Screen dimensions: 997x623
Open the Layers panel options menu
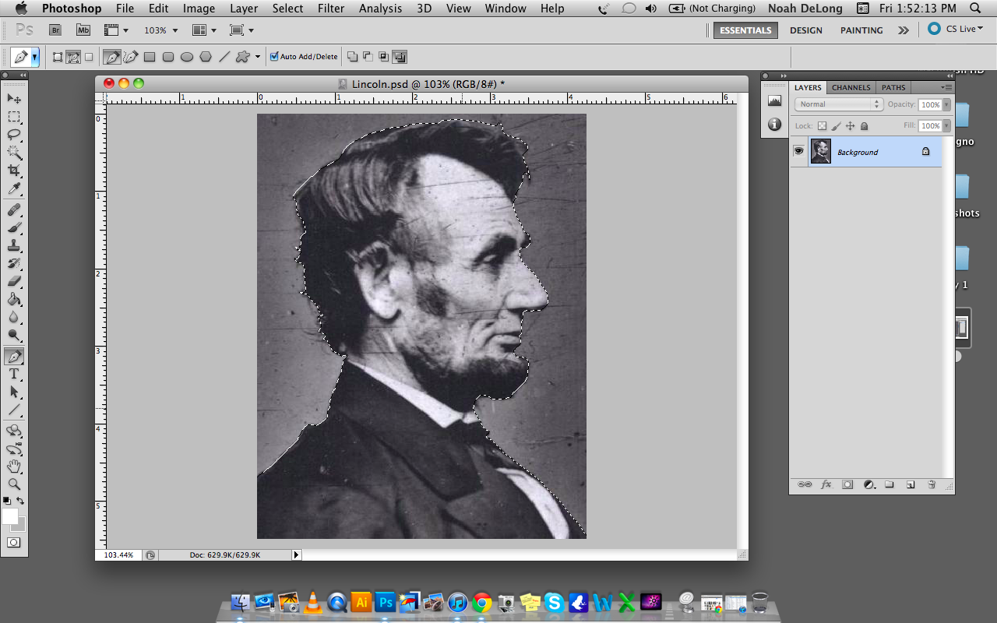click(946, 87)
